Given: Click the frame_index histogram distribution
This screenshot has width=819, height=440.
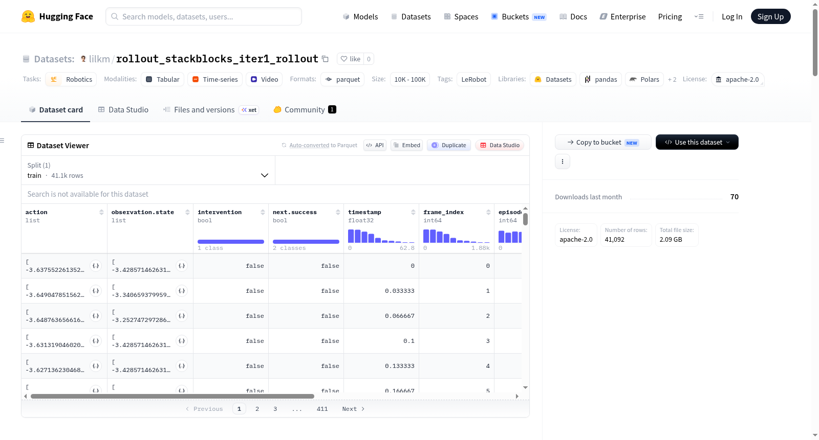Looking at the screenshot, I should (x=457, y=236).
